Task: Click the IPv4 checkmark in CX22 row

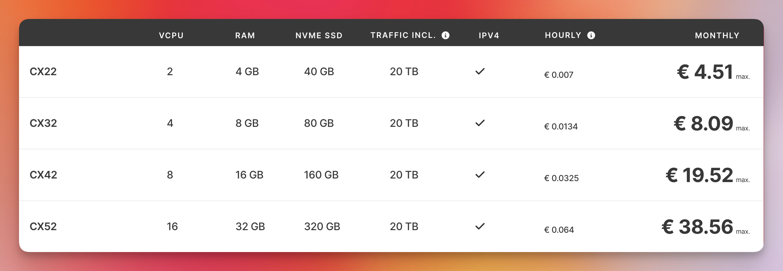Action: [x=480, y=71]
